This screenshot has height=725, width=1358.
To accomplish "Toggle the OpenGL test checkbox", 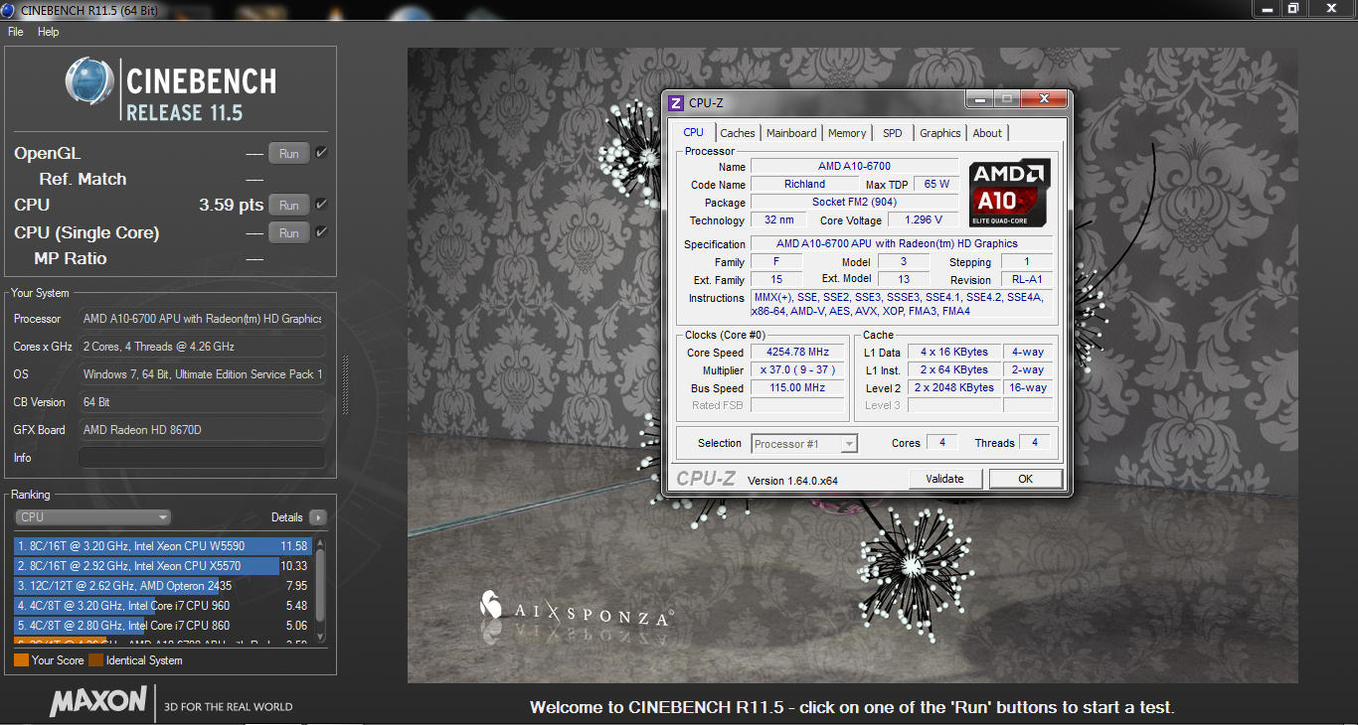I will (x=321, y=153).
